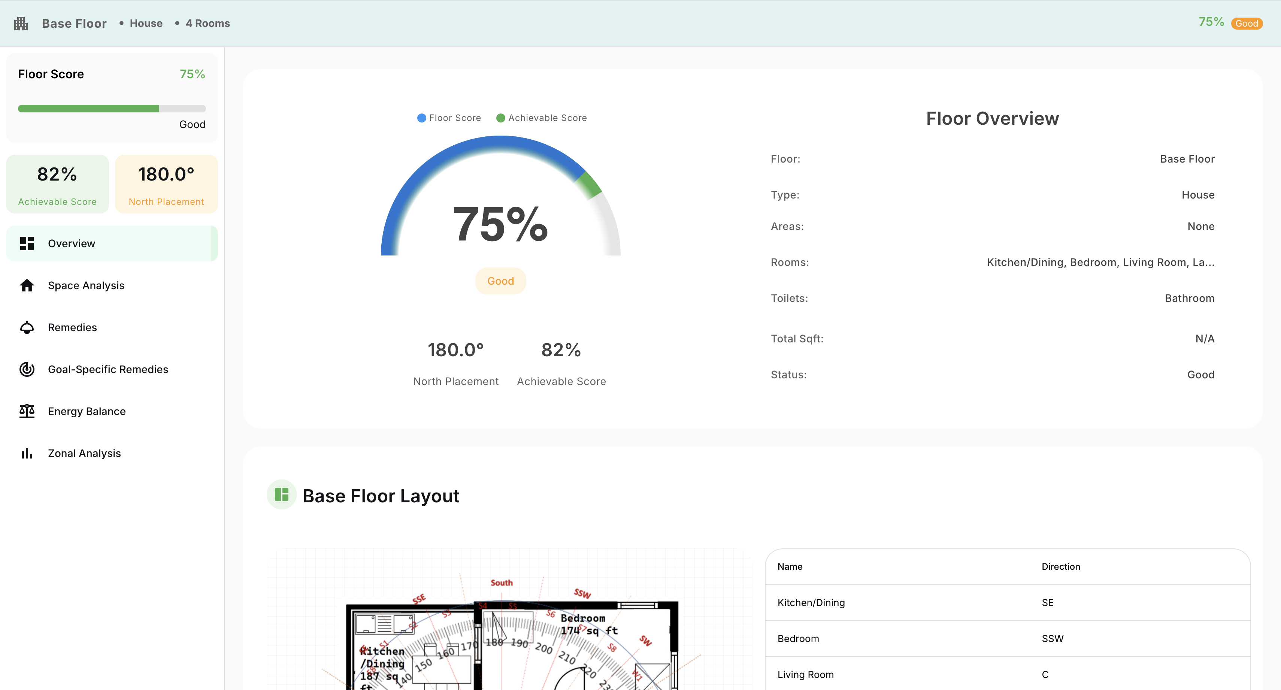
Task: Click the Energy Balance scales icon
Action: click(26, 411)
